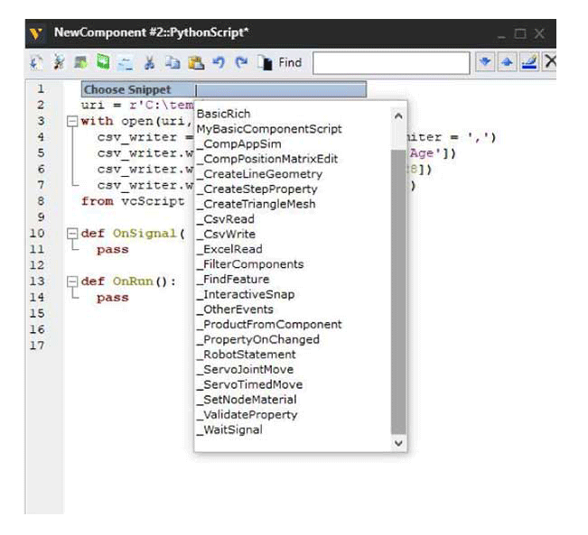Click the Choose Snippet input box
Viewport: 588px width, 535px height.
(280, 90)
